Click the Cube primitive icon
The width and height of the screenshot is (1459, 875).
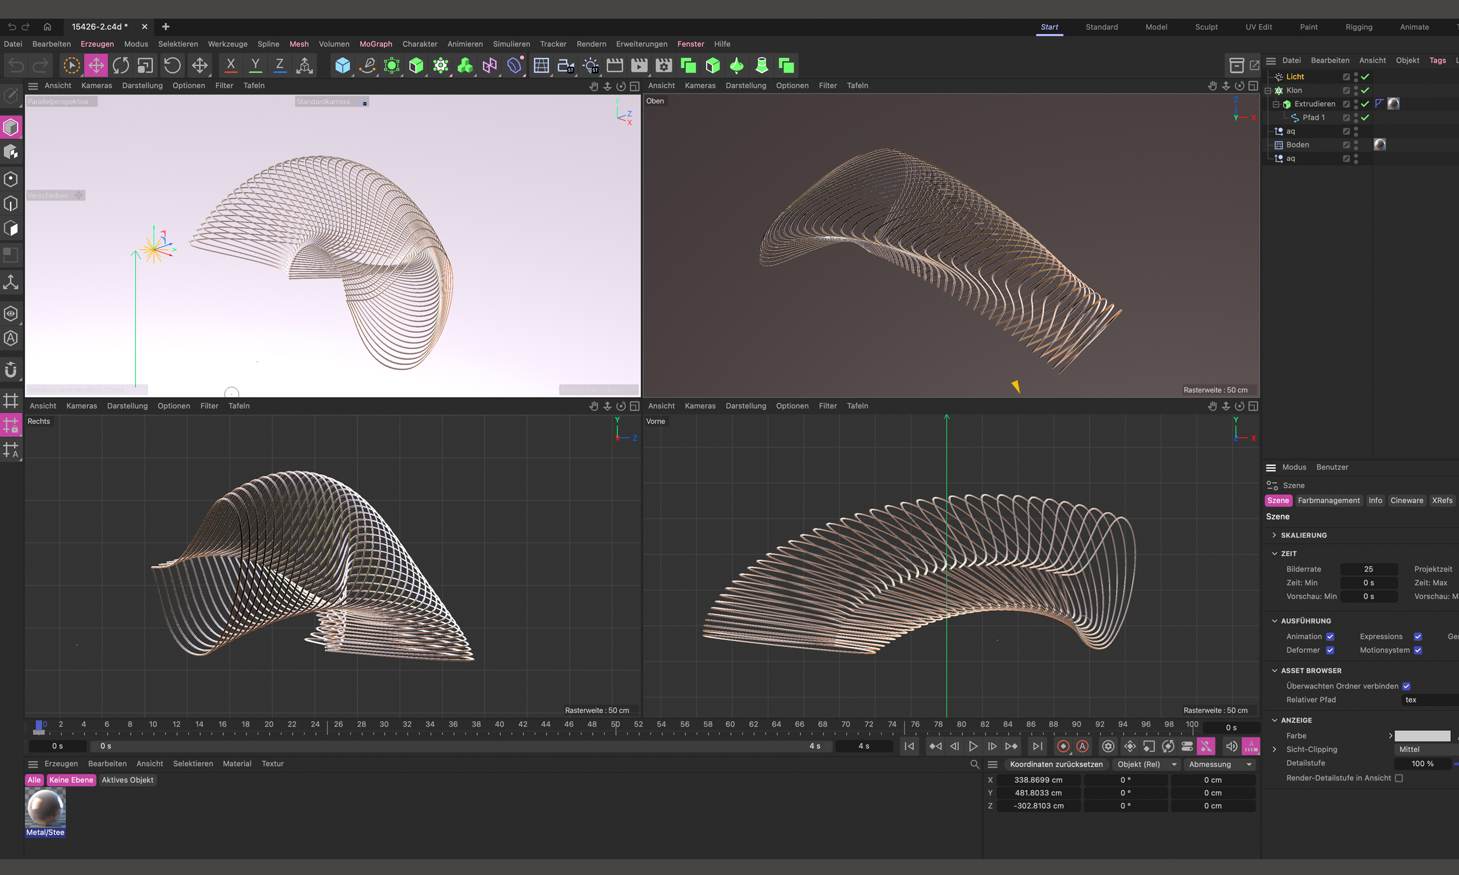[342, 65]
